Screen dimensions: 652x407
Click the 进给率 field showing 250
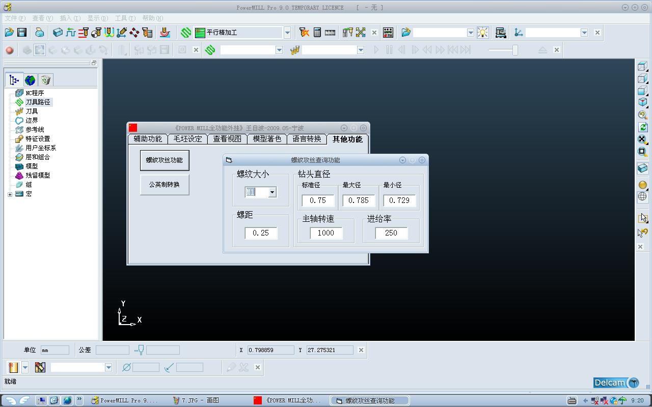391,233
